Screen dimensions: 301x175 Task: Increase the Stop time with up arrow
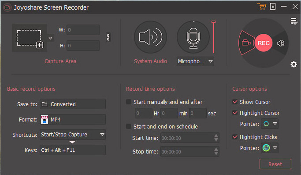pos(216,149)
